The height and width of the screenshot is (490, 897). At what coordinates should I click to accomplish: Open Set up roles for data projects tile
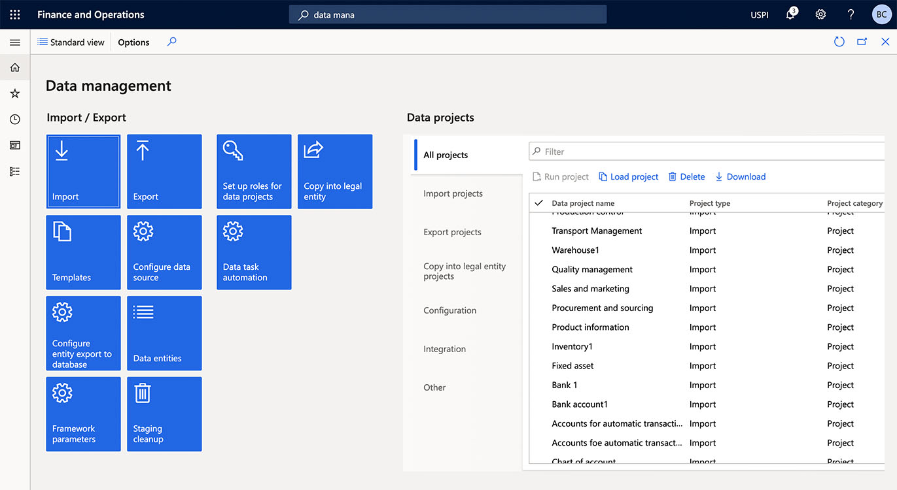(254, 172)
